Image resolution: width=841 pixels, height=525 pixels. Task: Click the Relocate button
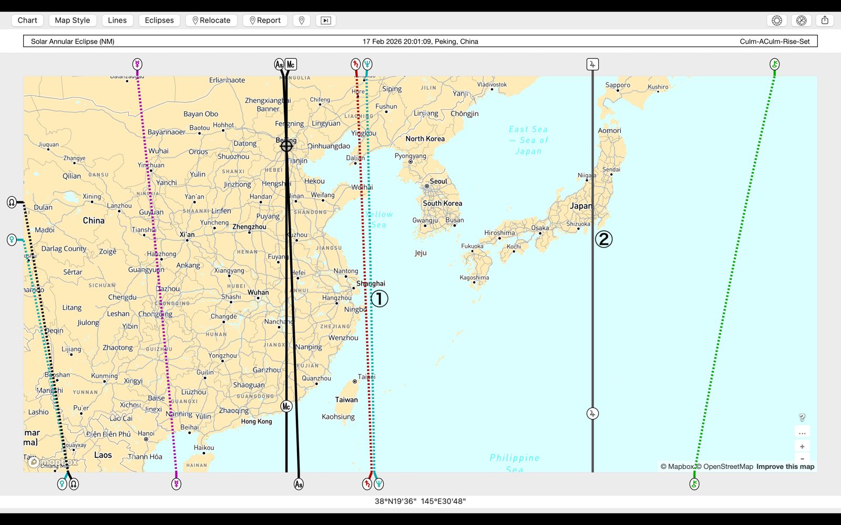tap(211, 20)
